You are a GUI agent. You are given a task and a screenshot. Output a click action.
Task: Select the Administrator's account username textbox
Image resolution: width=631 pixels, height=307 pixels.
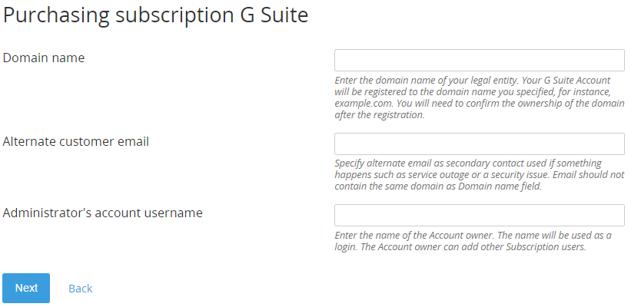click(480, 215)
